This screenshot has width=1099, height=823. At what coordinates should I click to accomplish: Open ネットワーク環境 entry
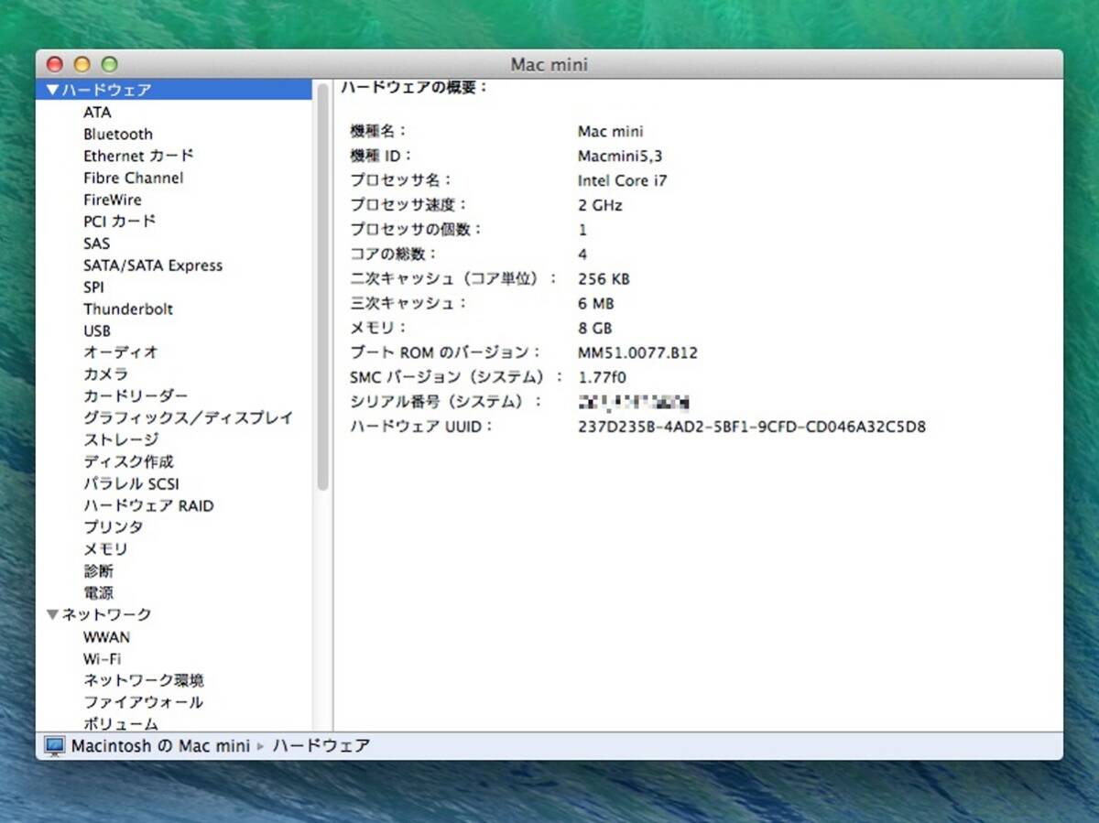click(144, 680)
